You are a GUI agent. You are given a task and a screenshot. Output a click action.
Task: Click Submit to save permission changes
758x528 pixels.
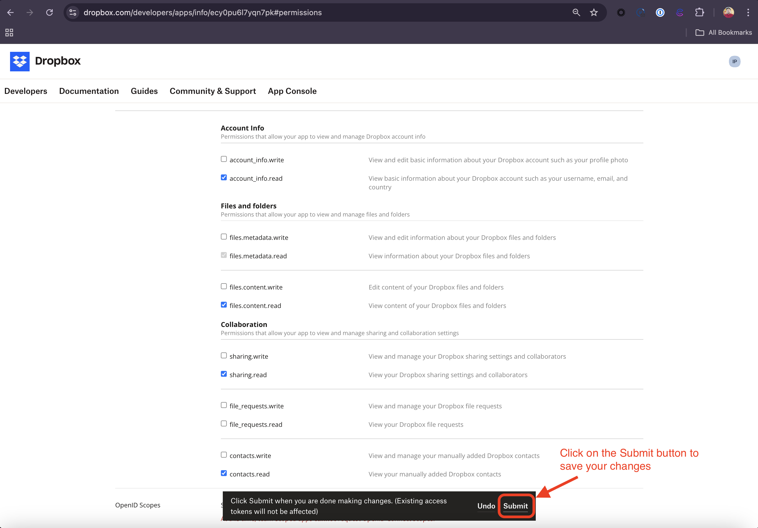[515, 506]
